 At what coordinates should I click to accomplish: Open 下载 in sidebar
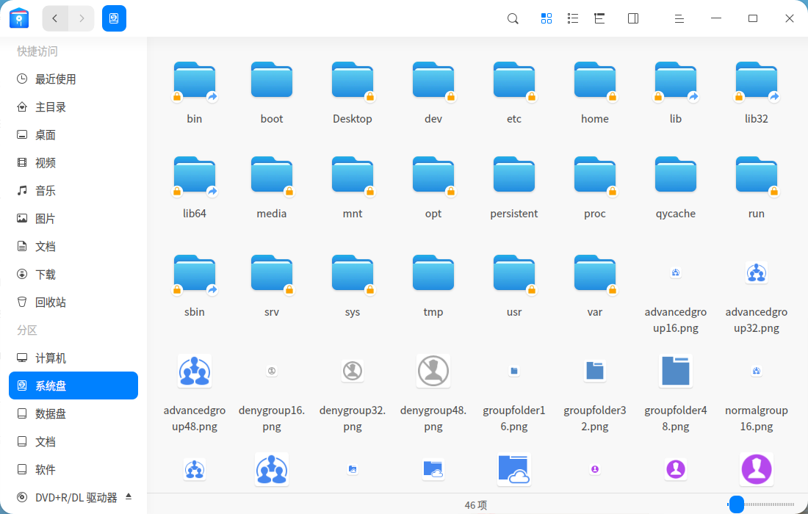(73, 274)
